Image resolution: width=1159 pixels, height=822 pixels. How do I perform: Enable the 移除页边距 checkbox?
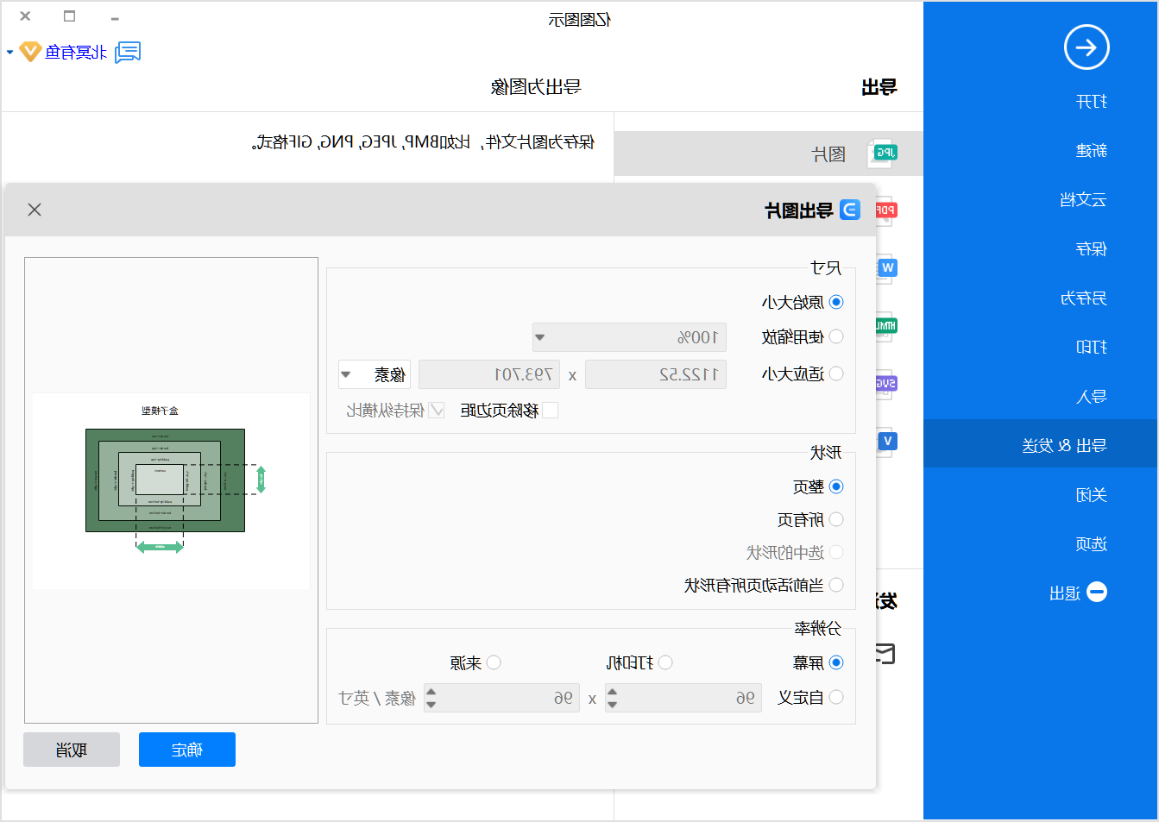click(550, 410)
